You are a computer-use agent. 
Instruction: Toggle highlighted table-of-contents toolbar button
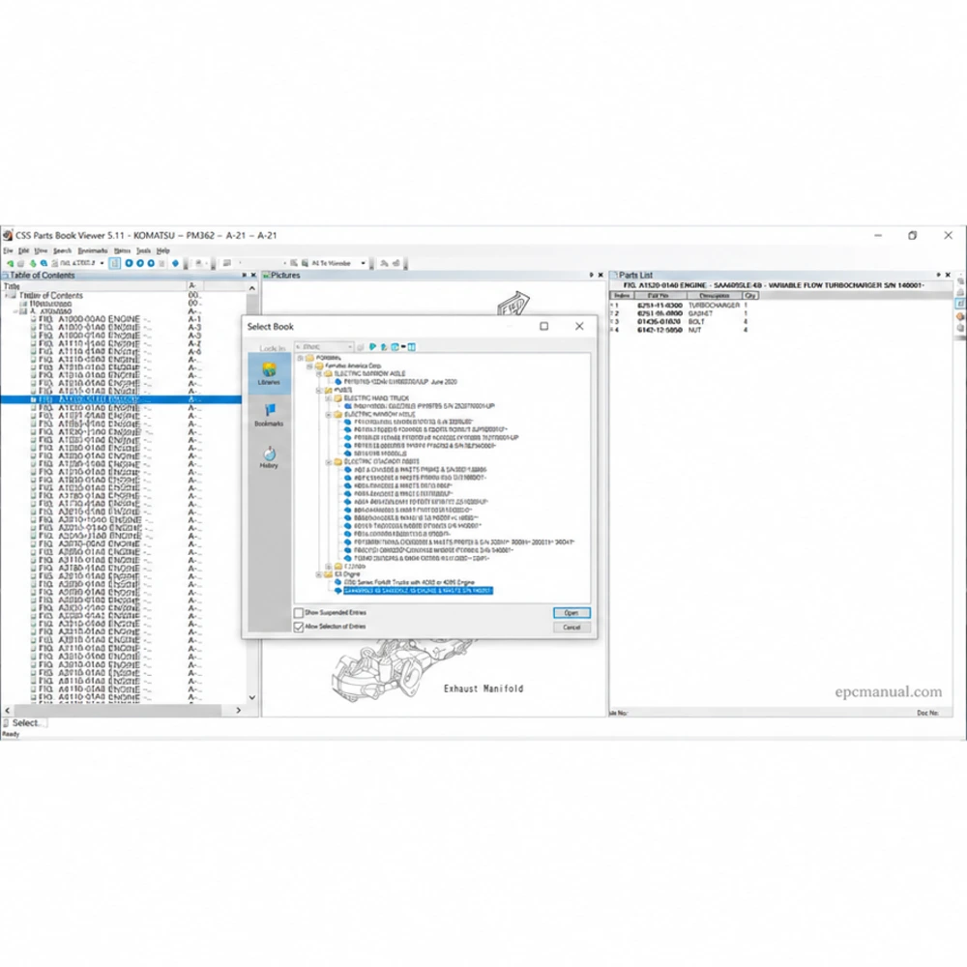point(115,263)
